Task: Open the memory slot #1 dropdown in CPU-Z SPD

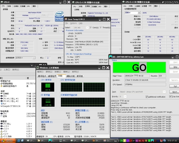Action: pos(139,13)
